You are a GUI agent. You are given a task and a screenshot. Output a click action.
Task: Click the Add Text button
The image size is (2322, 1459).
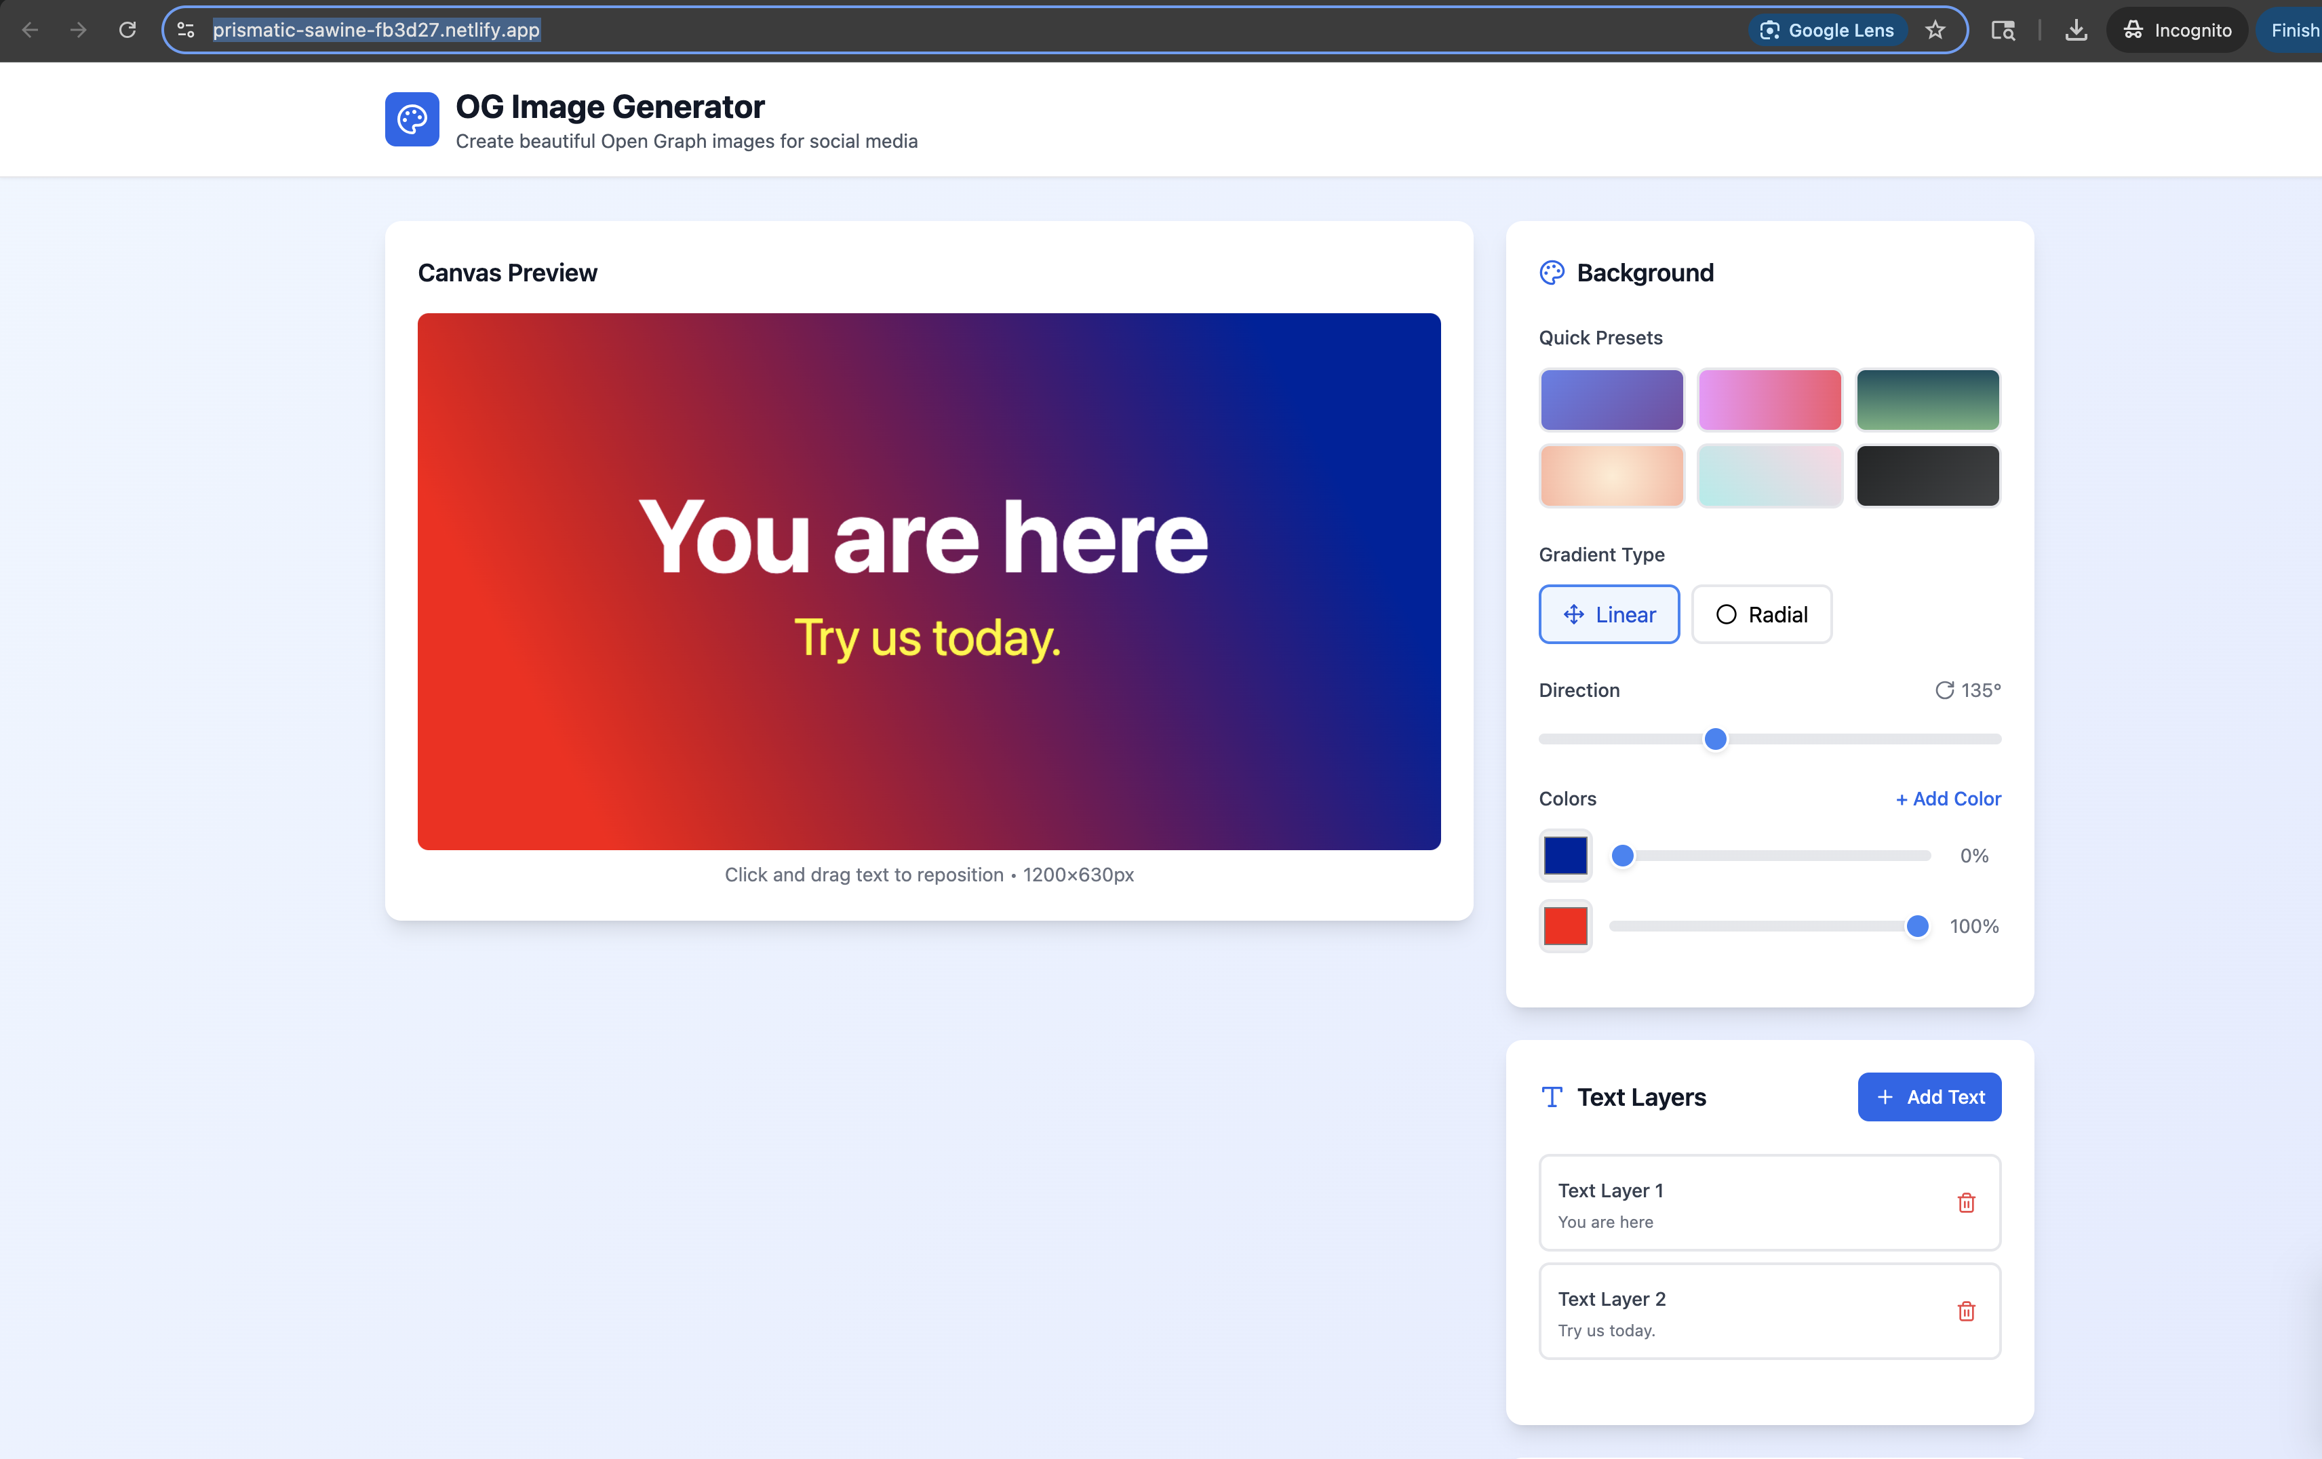(1929, 1096)
